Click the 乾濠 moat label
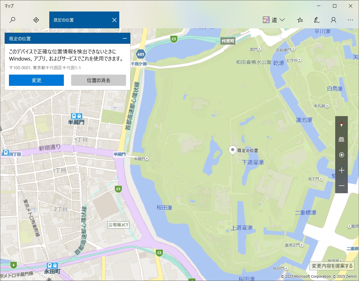Image resolution: width=359 pixels, height=281 pixels. point(279,63)
